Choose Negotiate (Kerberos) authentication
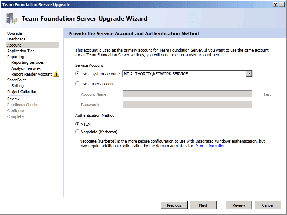The width and height of the screenshot is (287, 215). 77,132
